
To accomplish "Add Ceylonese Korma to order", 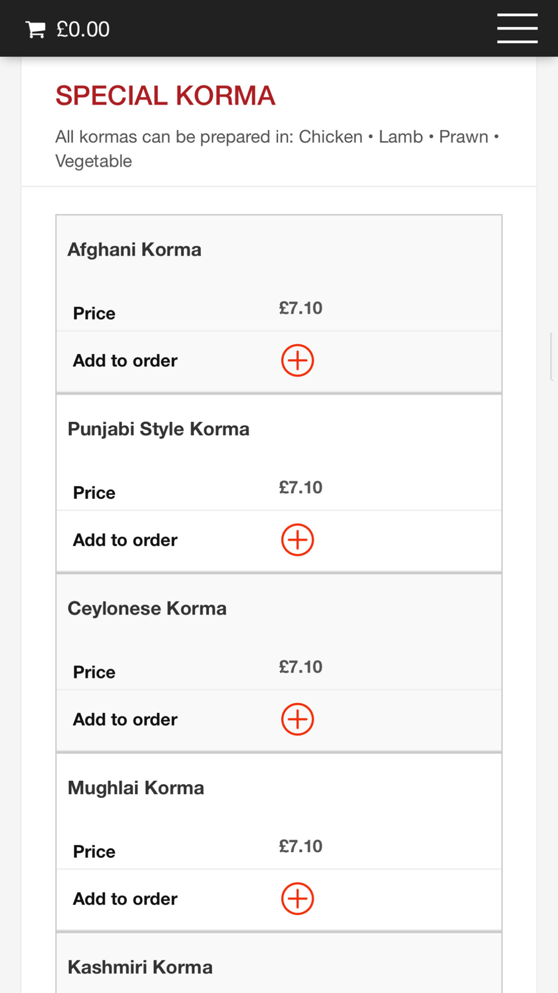I will tap(297, 719).
